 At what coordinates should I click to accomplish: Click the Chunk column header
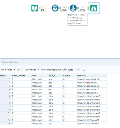[69, 76]
